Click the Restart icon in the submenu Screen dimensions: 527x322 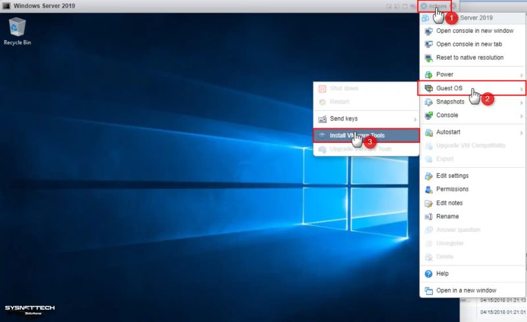322,102
